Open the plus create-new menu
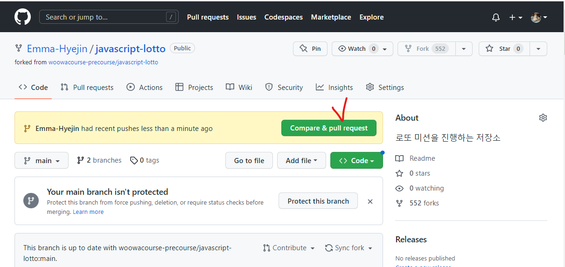 [516, 17]
